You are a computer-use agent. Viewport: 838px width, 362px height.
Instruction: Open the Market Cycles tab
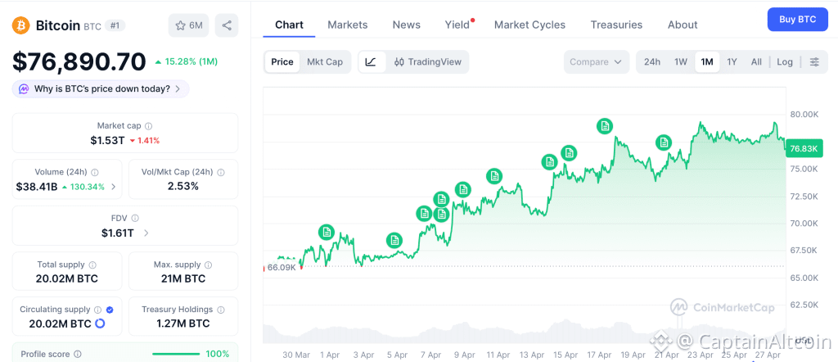[x=529, y=25]
